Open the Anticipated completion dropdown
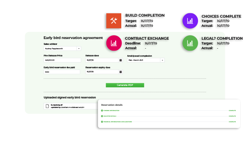The image size is (250, 146). [162, 60]
